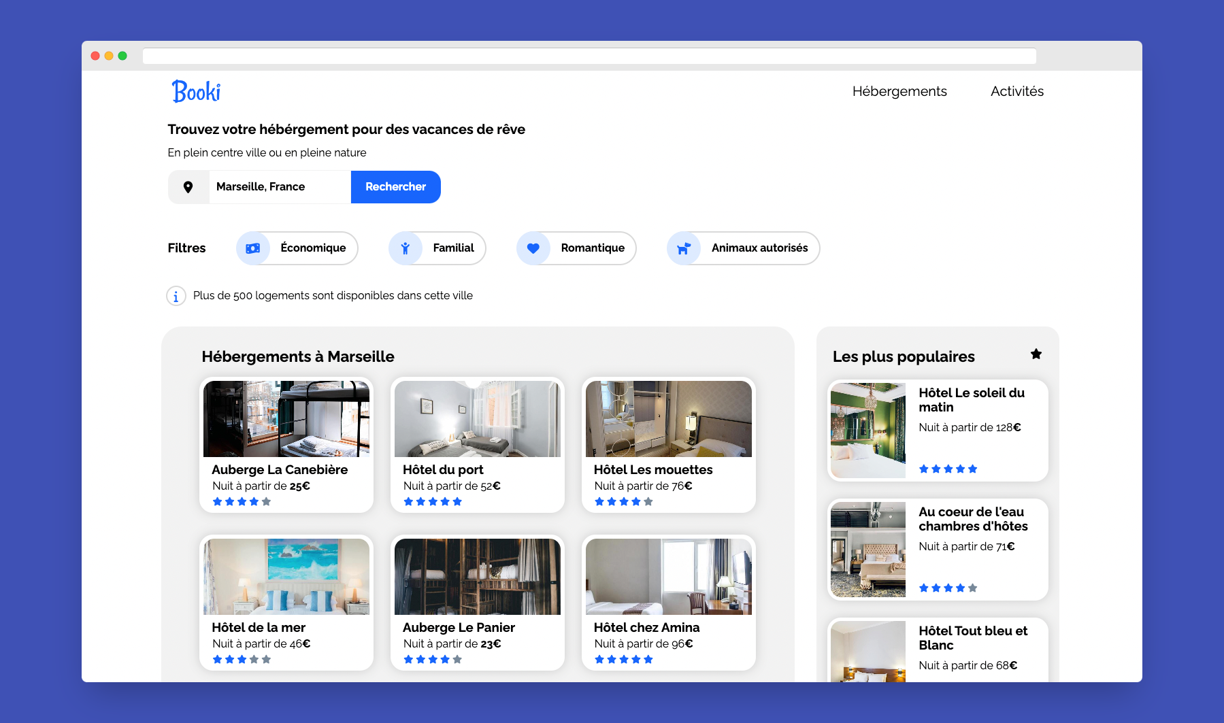Select the Auberge Le Panier card
The image size is (1224, 723).
(x=477, y=603)
